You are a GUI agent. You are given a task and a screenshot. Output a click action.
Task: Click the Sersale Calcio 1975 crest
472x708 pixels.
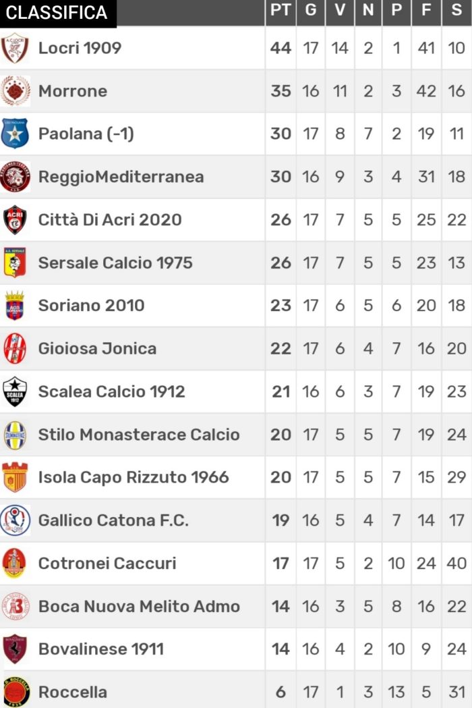pos(14,263)
